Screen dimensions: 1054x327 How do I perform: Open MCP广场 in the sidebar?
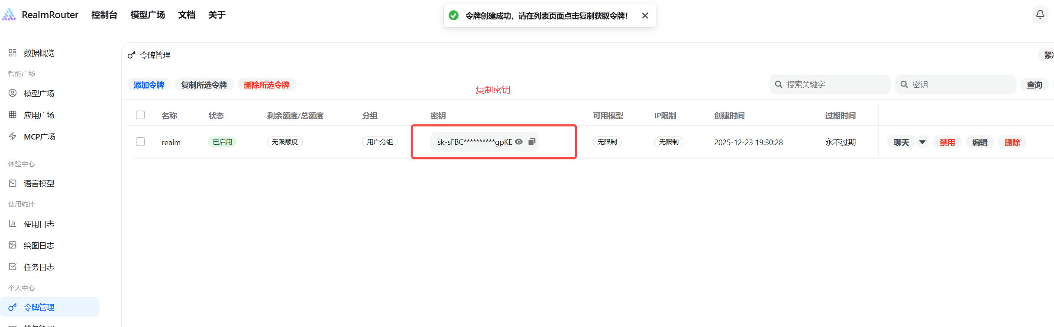coord(39,137)
